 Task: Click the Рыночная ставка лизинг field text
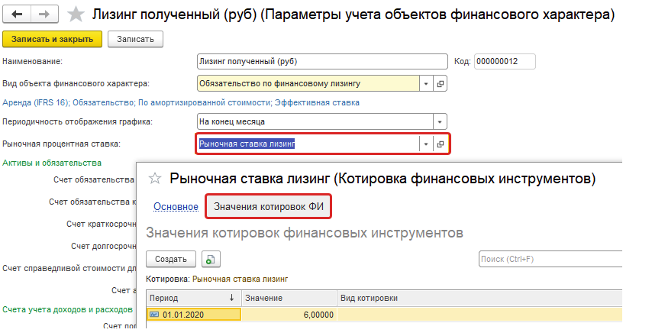(x=247, y=144)
